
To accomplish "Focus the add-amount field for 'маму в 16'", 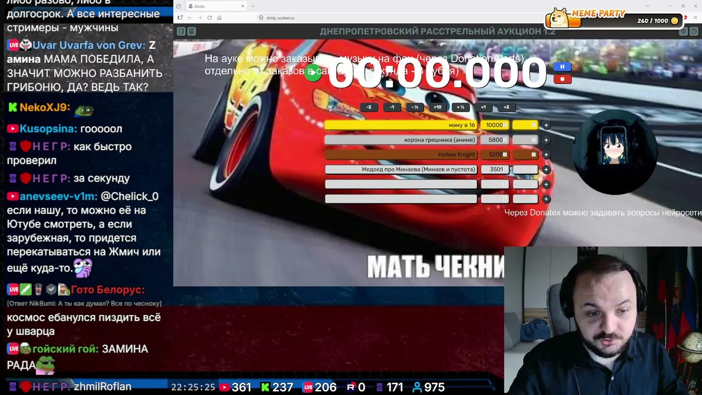I will click(x=525, y=125).
